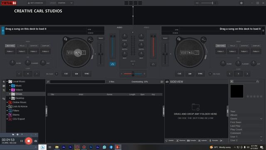This screenshot has height=150, width=266.
Task: Click right deck play/pause button
Action: point(190,74)
